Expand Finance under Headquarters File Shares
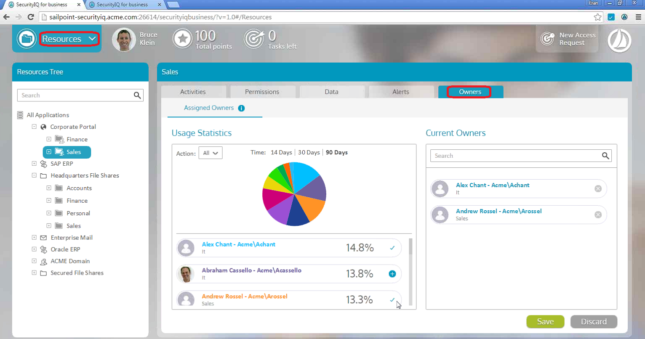645x339 pixels. [49, 201]
